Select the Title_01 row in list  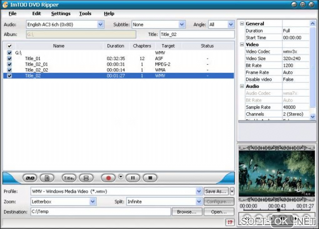click(119, 58)
